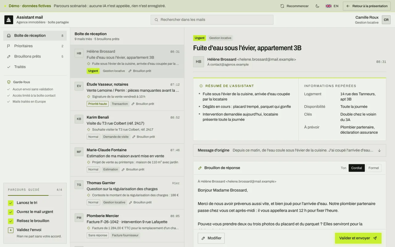Viewport: 395px width, 247px height.
Task: Click the HB avatar in the open mail header
Action: (198, 62)
